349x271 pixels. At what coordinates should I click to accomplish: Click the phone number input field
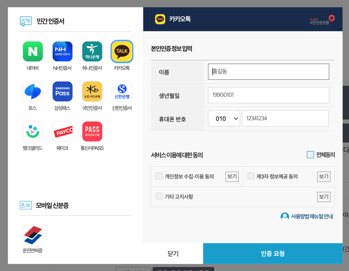(285, 118)
